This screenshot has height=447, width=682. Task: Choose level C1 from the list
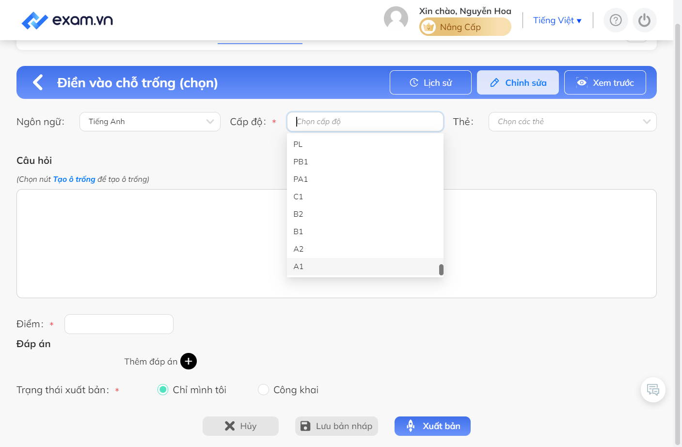coord(365,197)
